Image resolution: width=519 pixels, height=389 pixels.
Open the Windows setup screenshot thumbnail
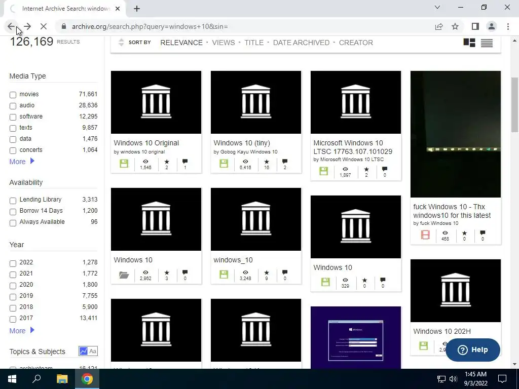[x=355, y=337]
